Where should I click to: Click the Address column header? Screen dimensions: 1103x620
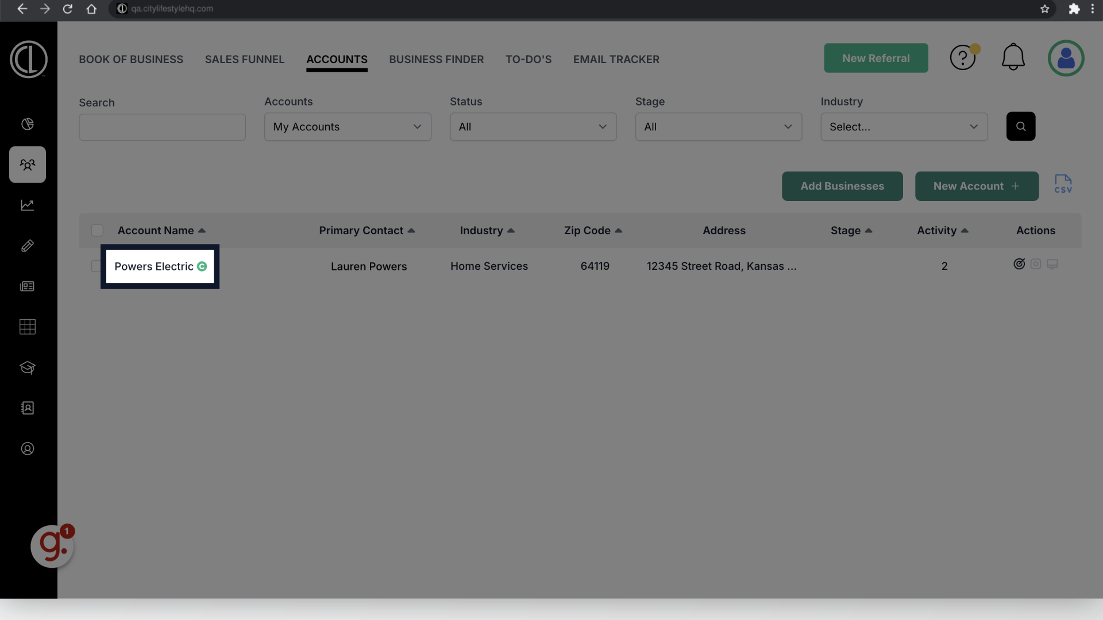click(x=724, y=230)
